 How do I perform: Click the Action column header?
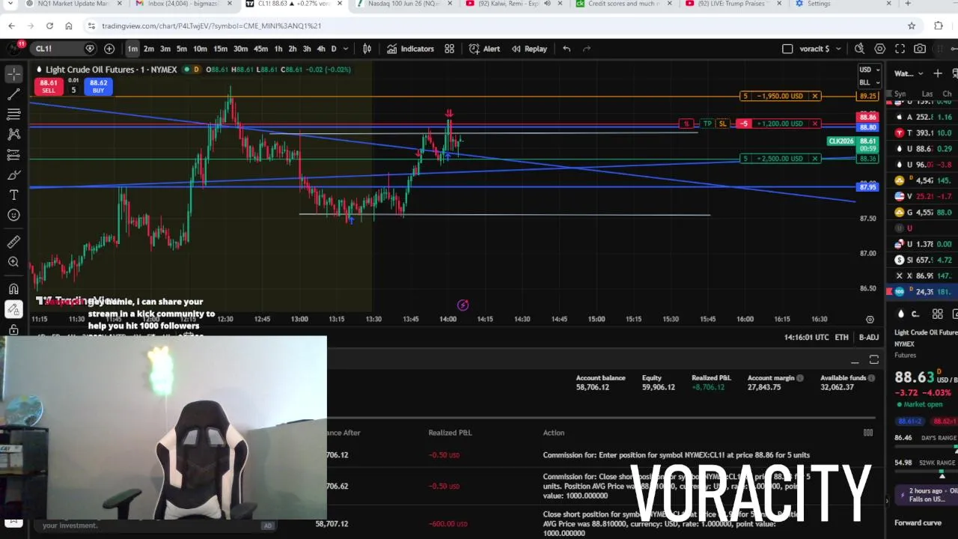coord(554,433)
